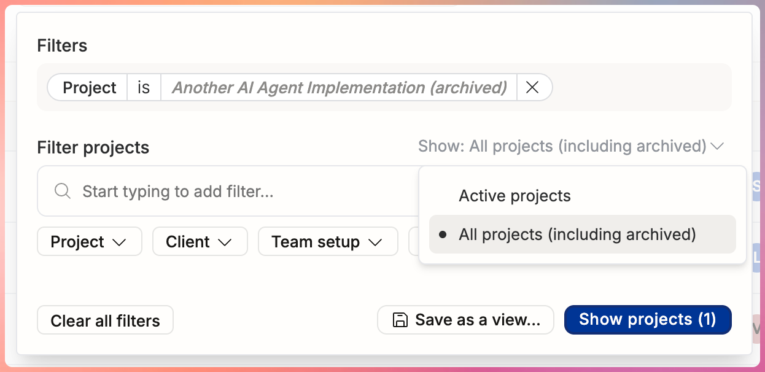The width and height of the screenshot is (765, 372).
Task: Click Save as a view button
Action: (x=465, y=320)
